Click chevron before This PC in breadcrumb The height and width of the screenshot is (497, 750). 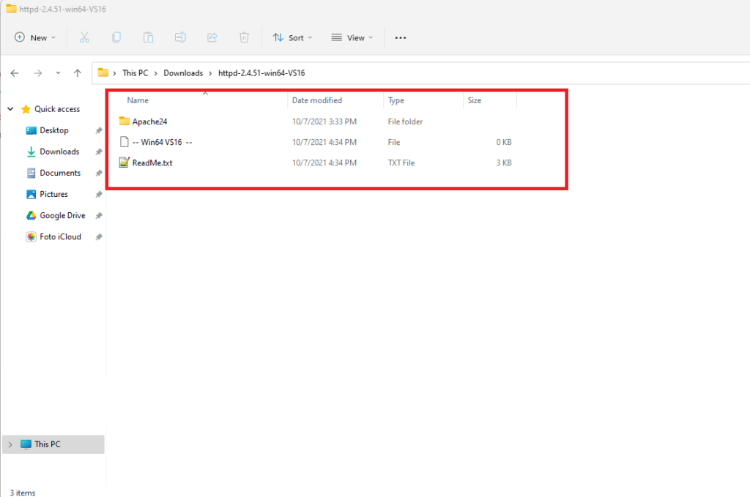tap(115, 73)
